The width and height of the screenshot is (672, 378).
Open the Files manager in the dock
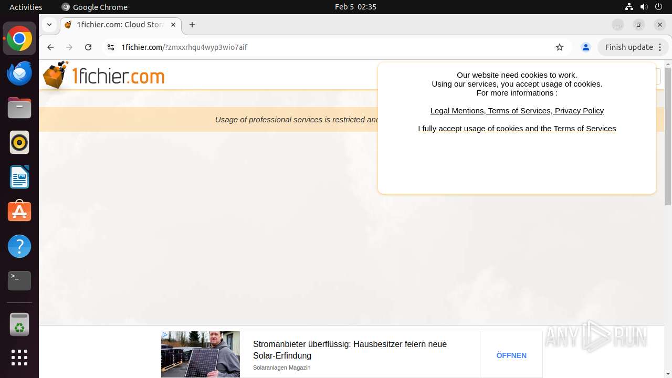(x=19, y=108)
